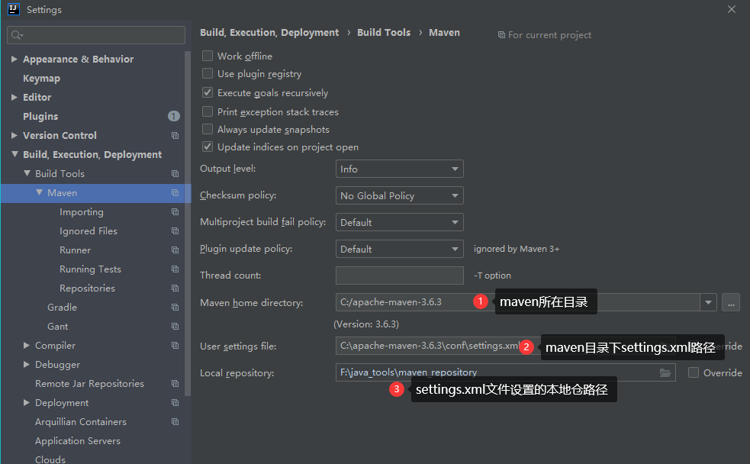Click the Build Tools breadcrumb

[x=384, y=33]
